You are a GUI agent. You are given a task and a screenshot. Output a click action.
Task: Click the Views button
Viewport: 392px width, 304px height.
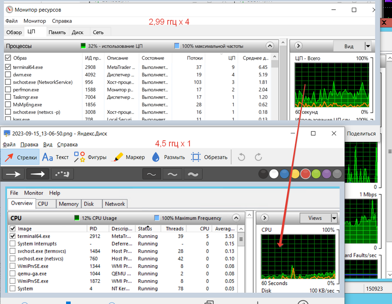315,218
